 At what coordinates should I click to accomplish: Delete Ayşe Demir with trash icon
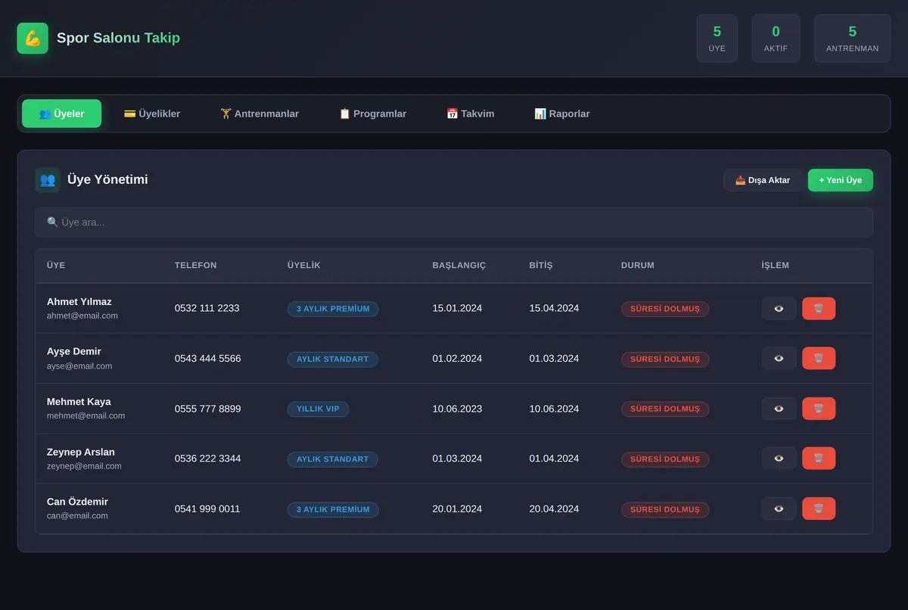click(819, 359)
